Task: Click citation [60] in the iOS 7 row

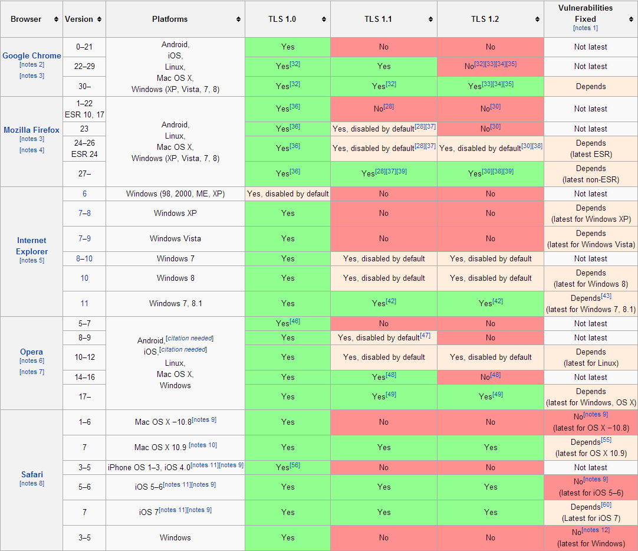Action: click(606, 505)
